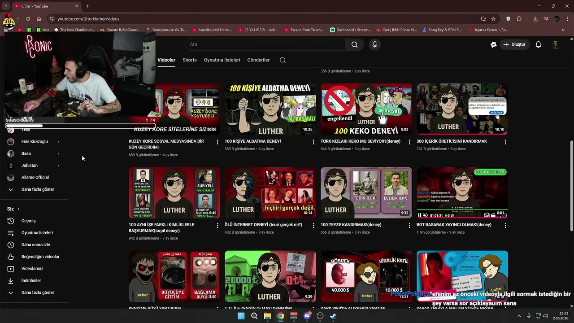Expand subscriptions with Daha fazla göster

click(x=38, y=189)
